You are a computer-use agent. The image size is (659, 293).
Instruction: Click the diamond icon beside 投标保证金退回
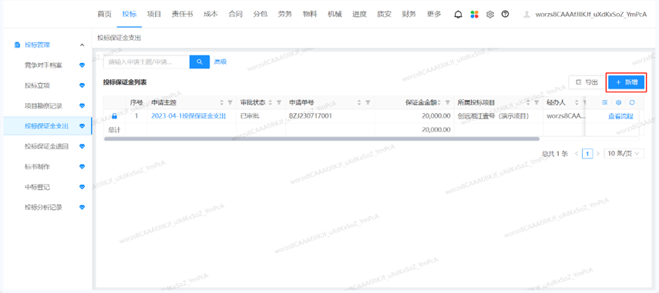[82, 146]
